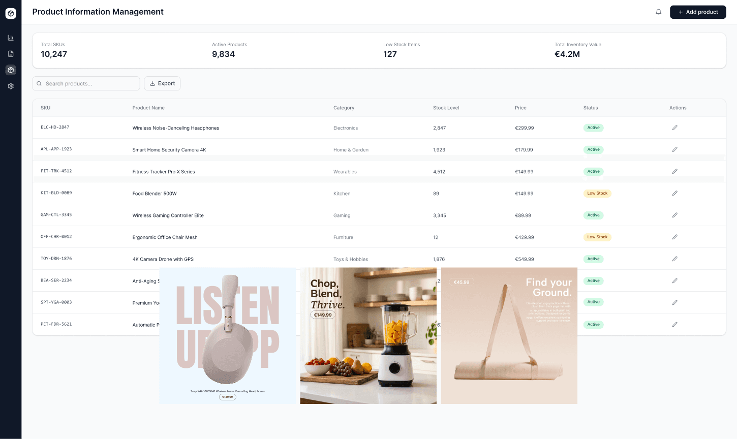Select 4K Camera Drone with GPS name
737x439 pixels.
pyautogui.click(x=163, y=259)
